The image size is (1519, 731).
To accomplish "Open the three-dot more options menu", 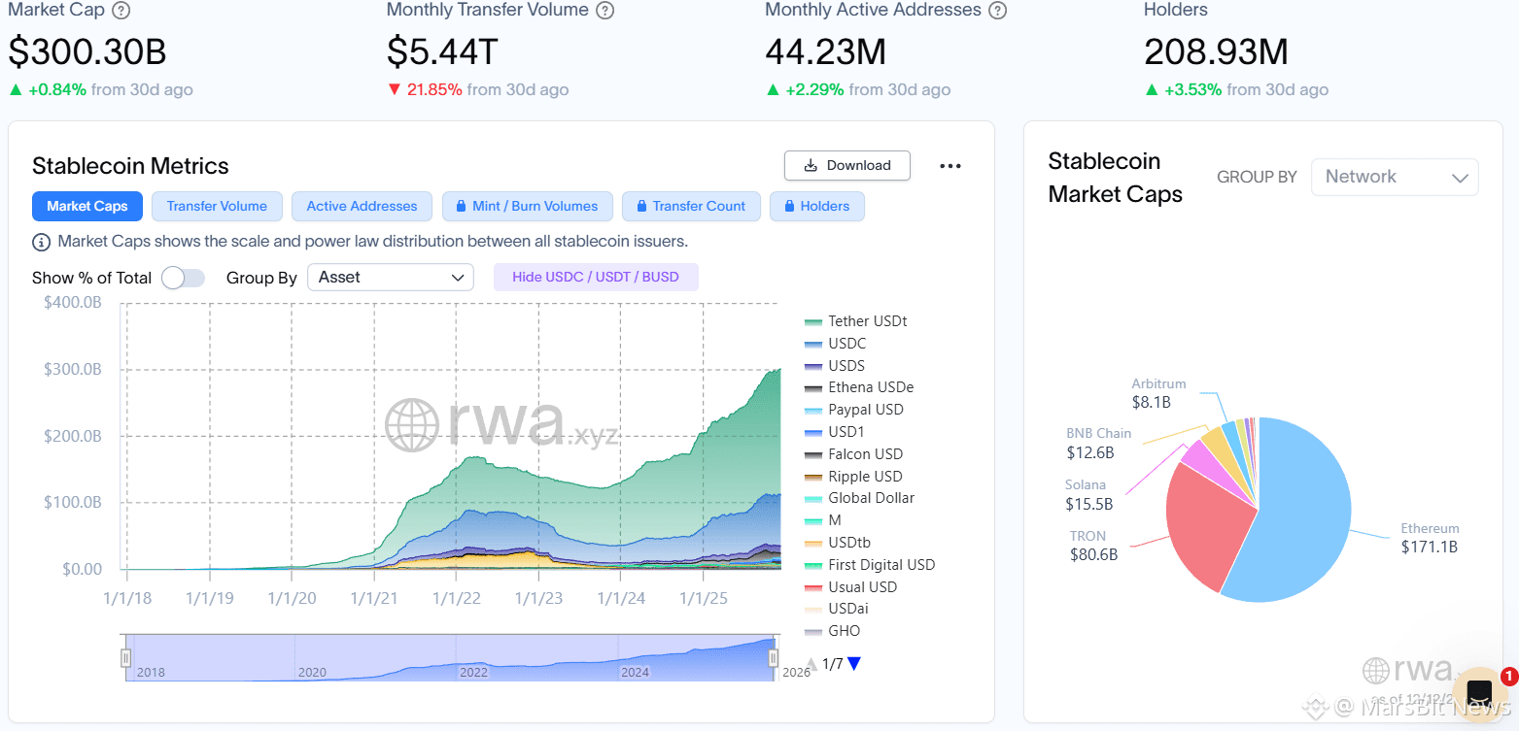I will [x=950, y=166].
